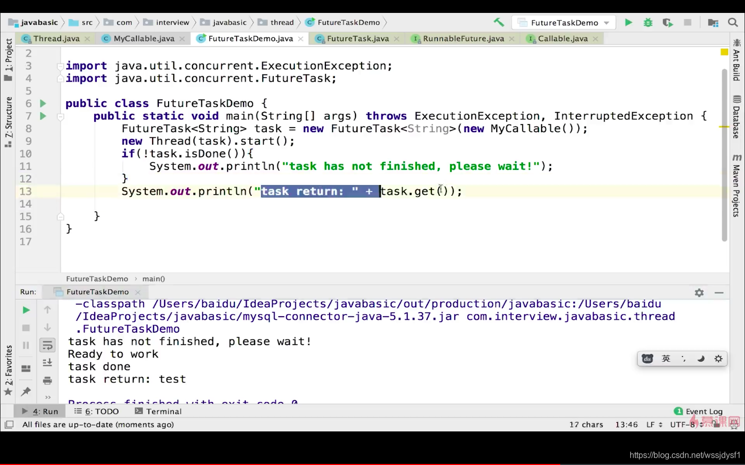Open 4: Run tool window tab
This screenshot has height=465, width=745.
[40, 411]
